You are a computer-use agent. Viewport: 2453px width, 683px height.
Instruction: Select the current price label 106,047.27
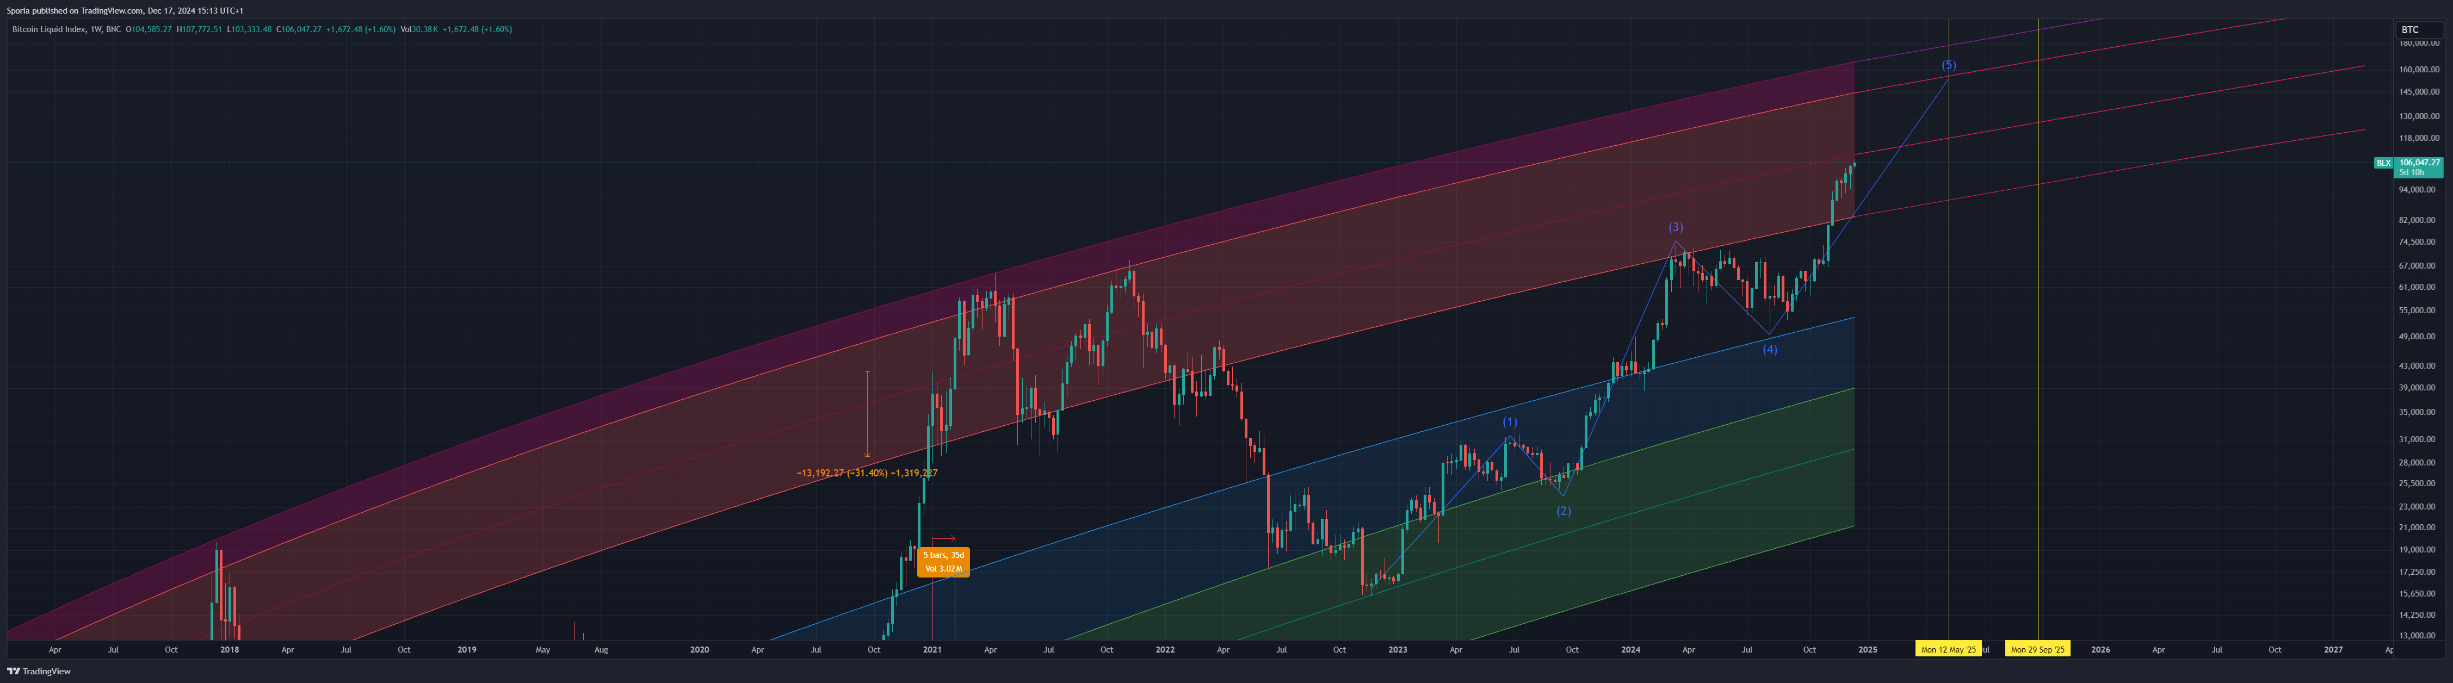pyautogui.click(x=2419, y=163)
